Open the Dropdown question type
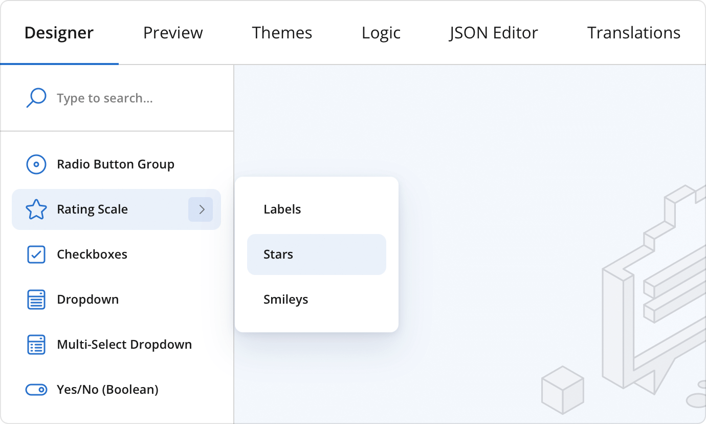This screenshot has width=706, height=424. point(88,299)
